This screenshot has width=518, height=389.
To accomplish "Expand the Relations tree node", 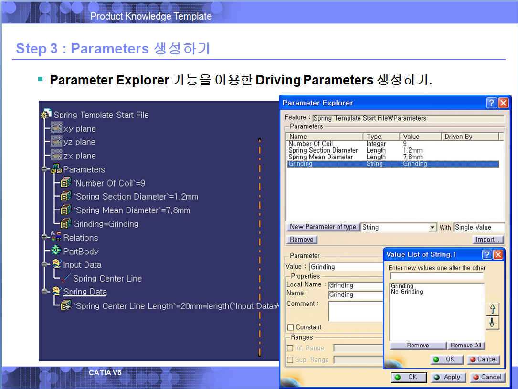I will pos(44,237).
